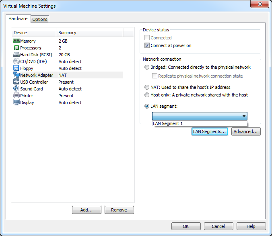The image size is (272, 236).
Task: Click the LAN Segments... button
Action: pos(210,131)
